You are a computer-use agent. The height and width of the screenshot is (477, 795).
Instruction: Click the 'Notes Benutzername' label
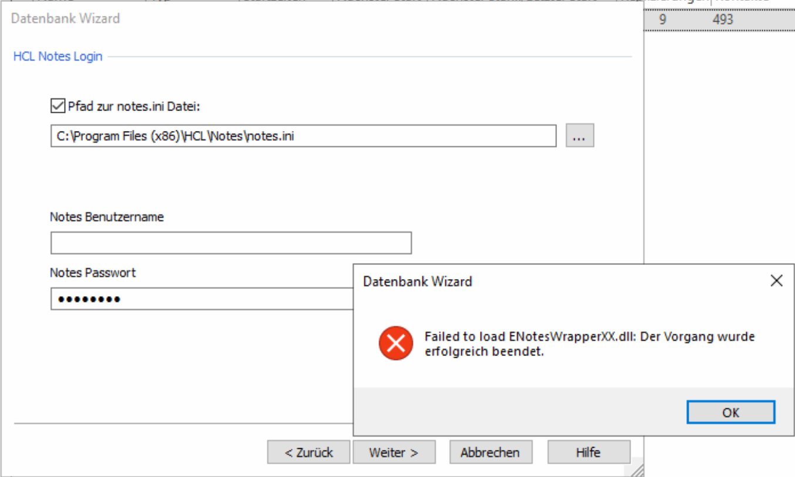tap(107, 217)
